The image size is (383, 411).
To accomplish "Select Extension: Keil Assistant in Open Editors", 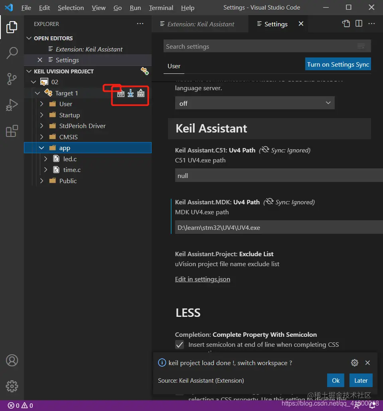I will click(x=87, y=49).
